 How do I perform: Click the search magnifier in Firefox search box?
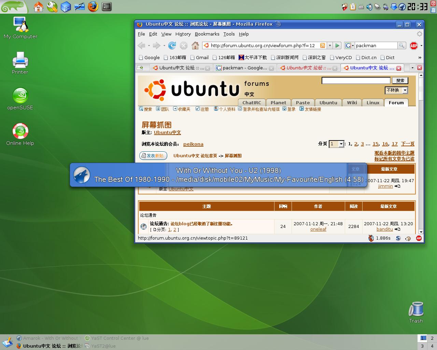pos(402,45)
